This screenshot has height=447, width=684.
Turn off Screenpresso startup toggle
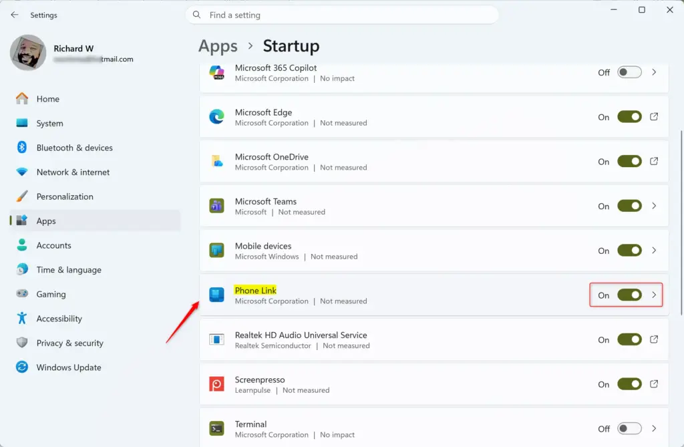(x=629, y=384)
